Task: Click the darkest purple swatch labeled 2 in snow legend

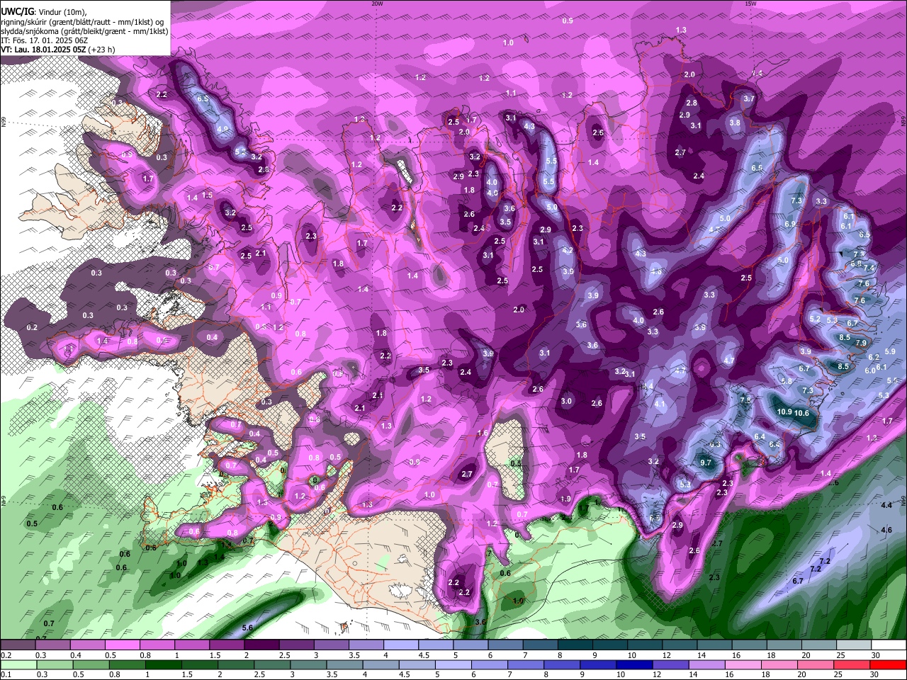Action: point(261,645)
